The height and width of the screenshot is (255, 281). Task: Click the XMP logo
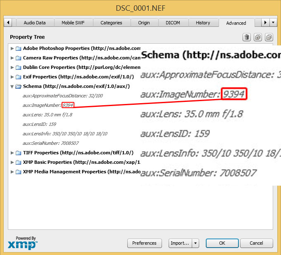[22, 243]
